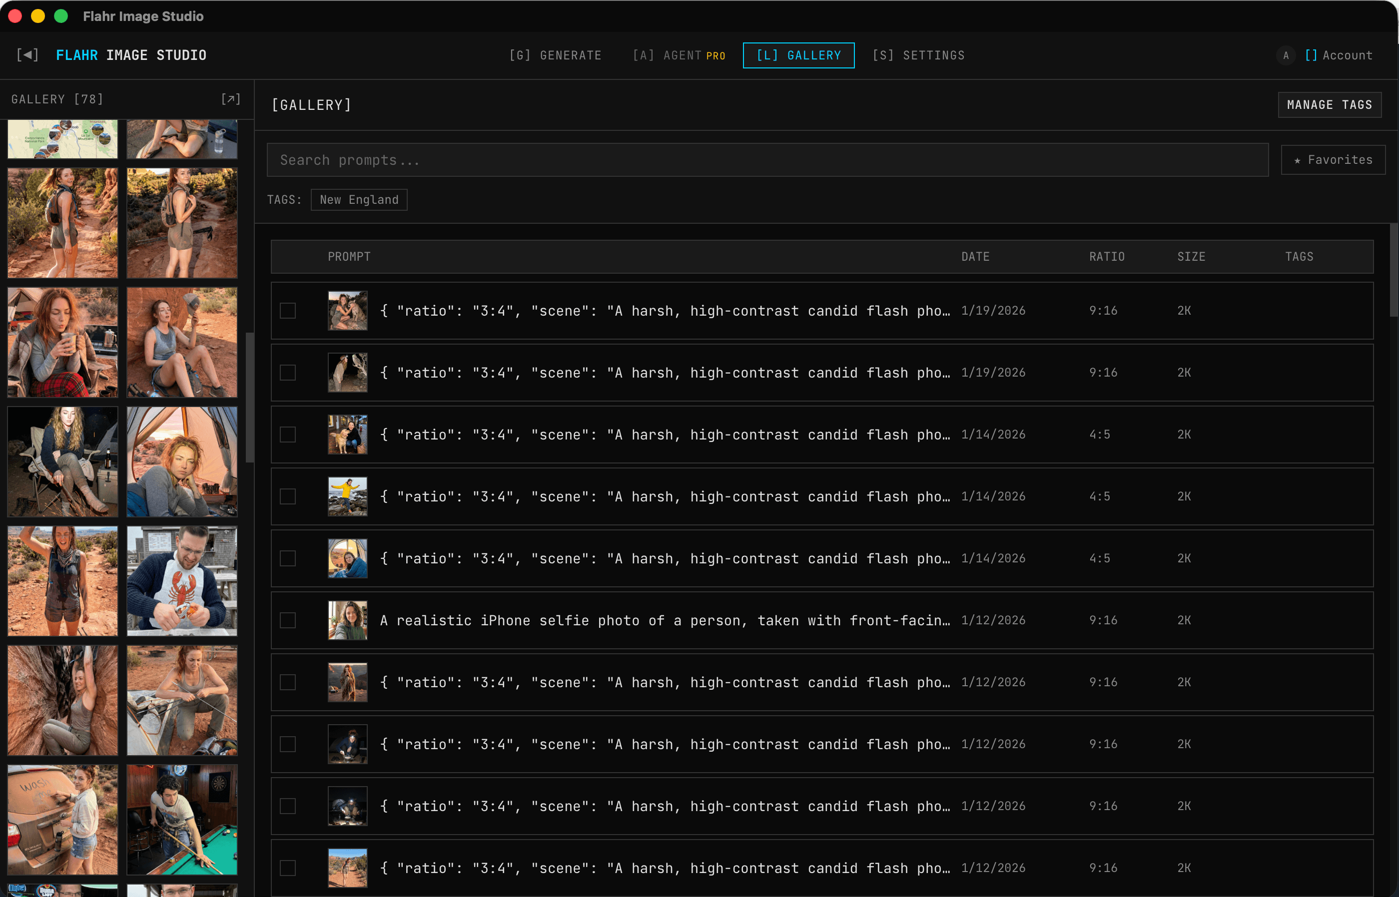Image resolution: width=1399 pixels, height=897 pixels.
Task: Click the thumbnail on the first prompt row
Action: point(347,311)
